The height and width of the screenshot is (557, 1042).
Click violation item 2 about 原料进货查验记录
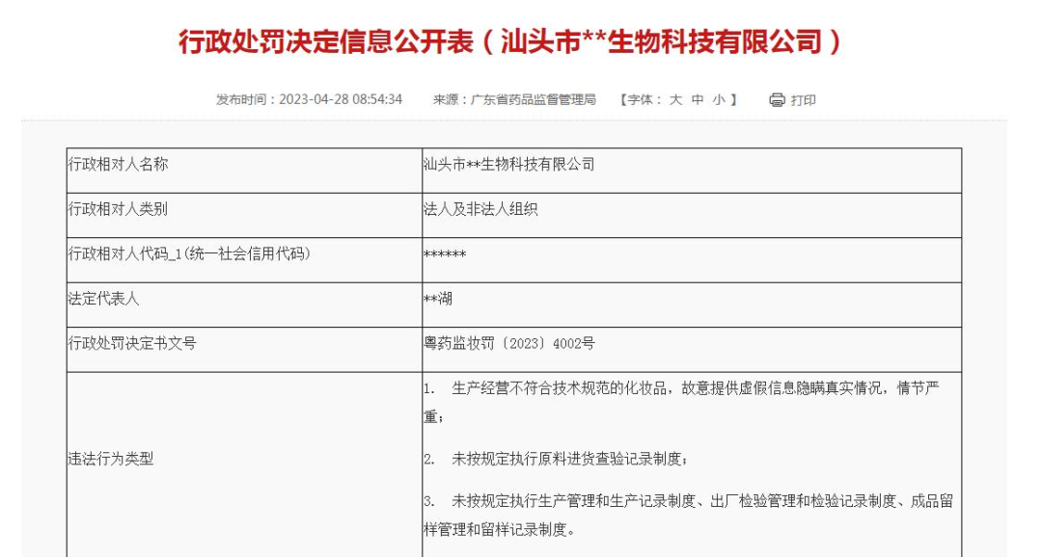click(x=571, y=459)
